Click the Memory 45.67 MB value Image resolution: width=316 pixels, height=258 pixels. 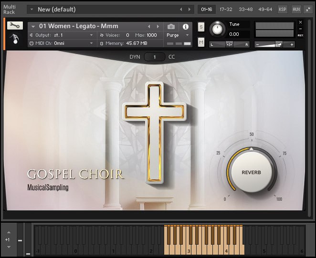tap(137, 43)
